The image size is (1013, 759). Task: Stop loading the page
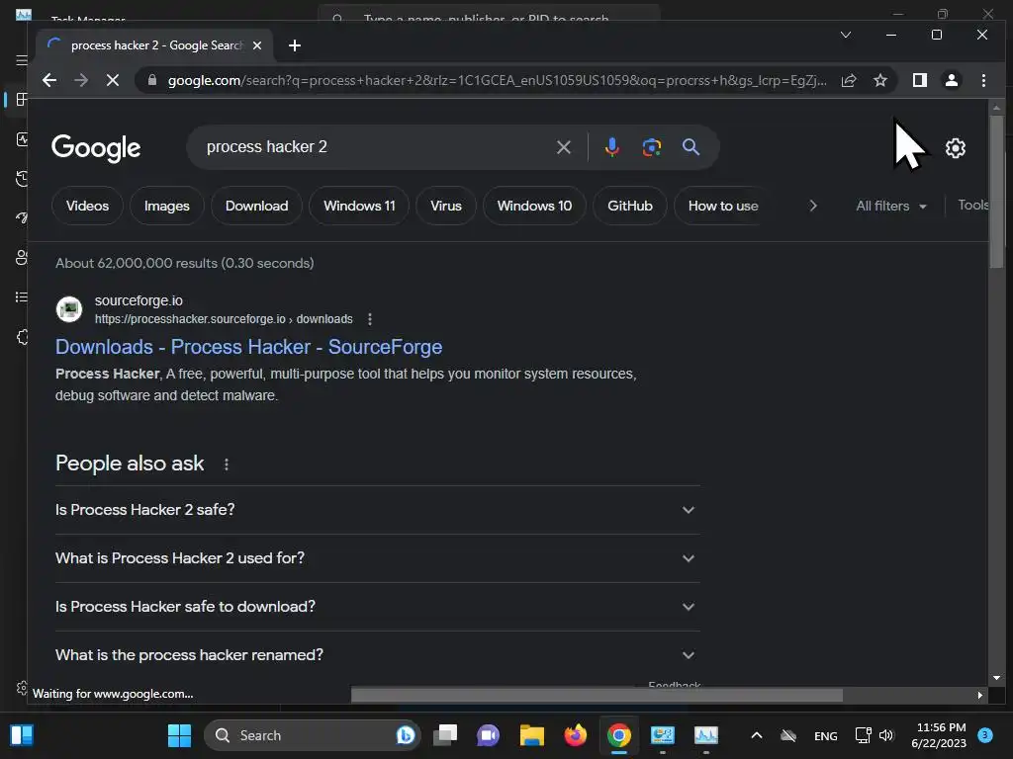click(113, 80)
